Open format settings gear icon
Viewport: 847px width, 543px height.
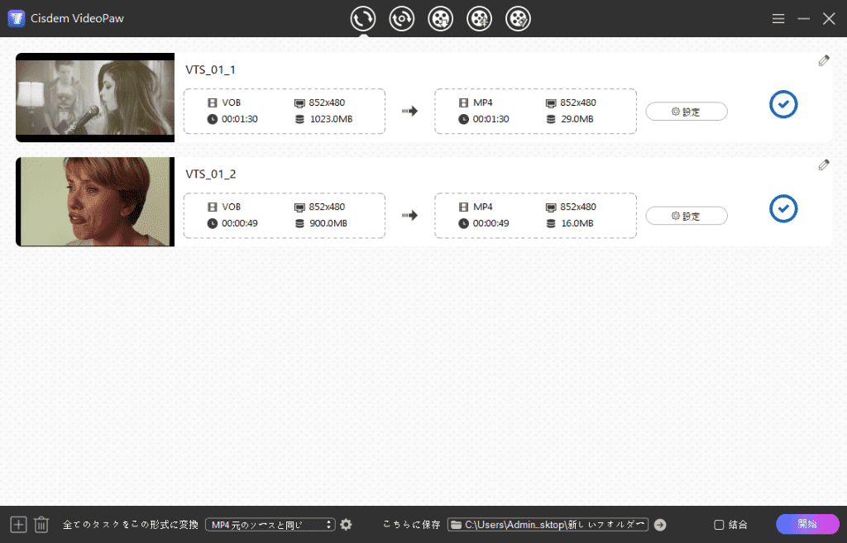(347, 525)
